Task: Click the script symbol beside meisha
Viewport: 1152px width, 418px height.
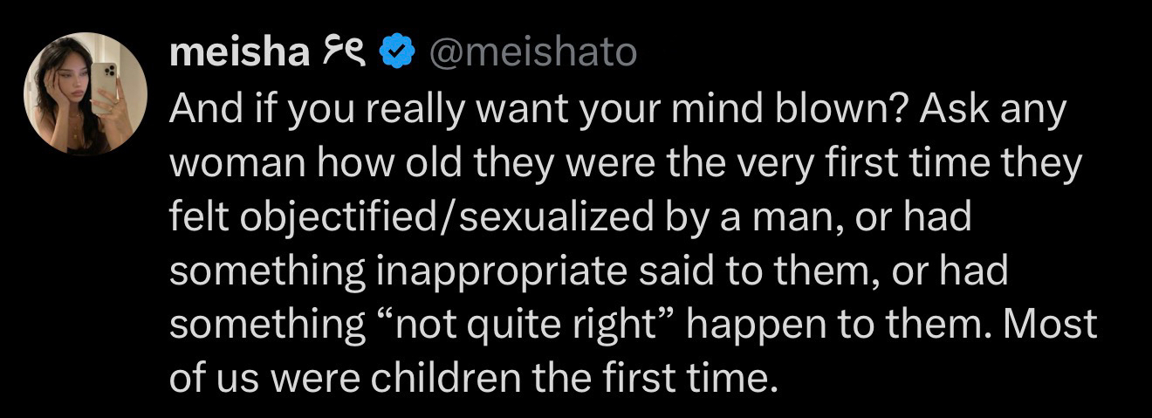Action: coord(344,54)
